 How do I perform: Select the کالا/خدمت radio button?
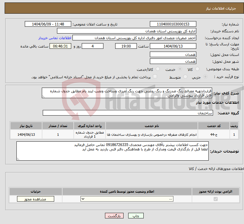click(158, 69)
